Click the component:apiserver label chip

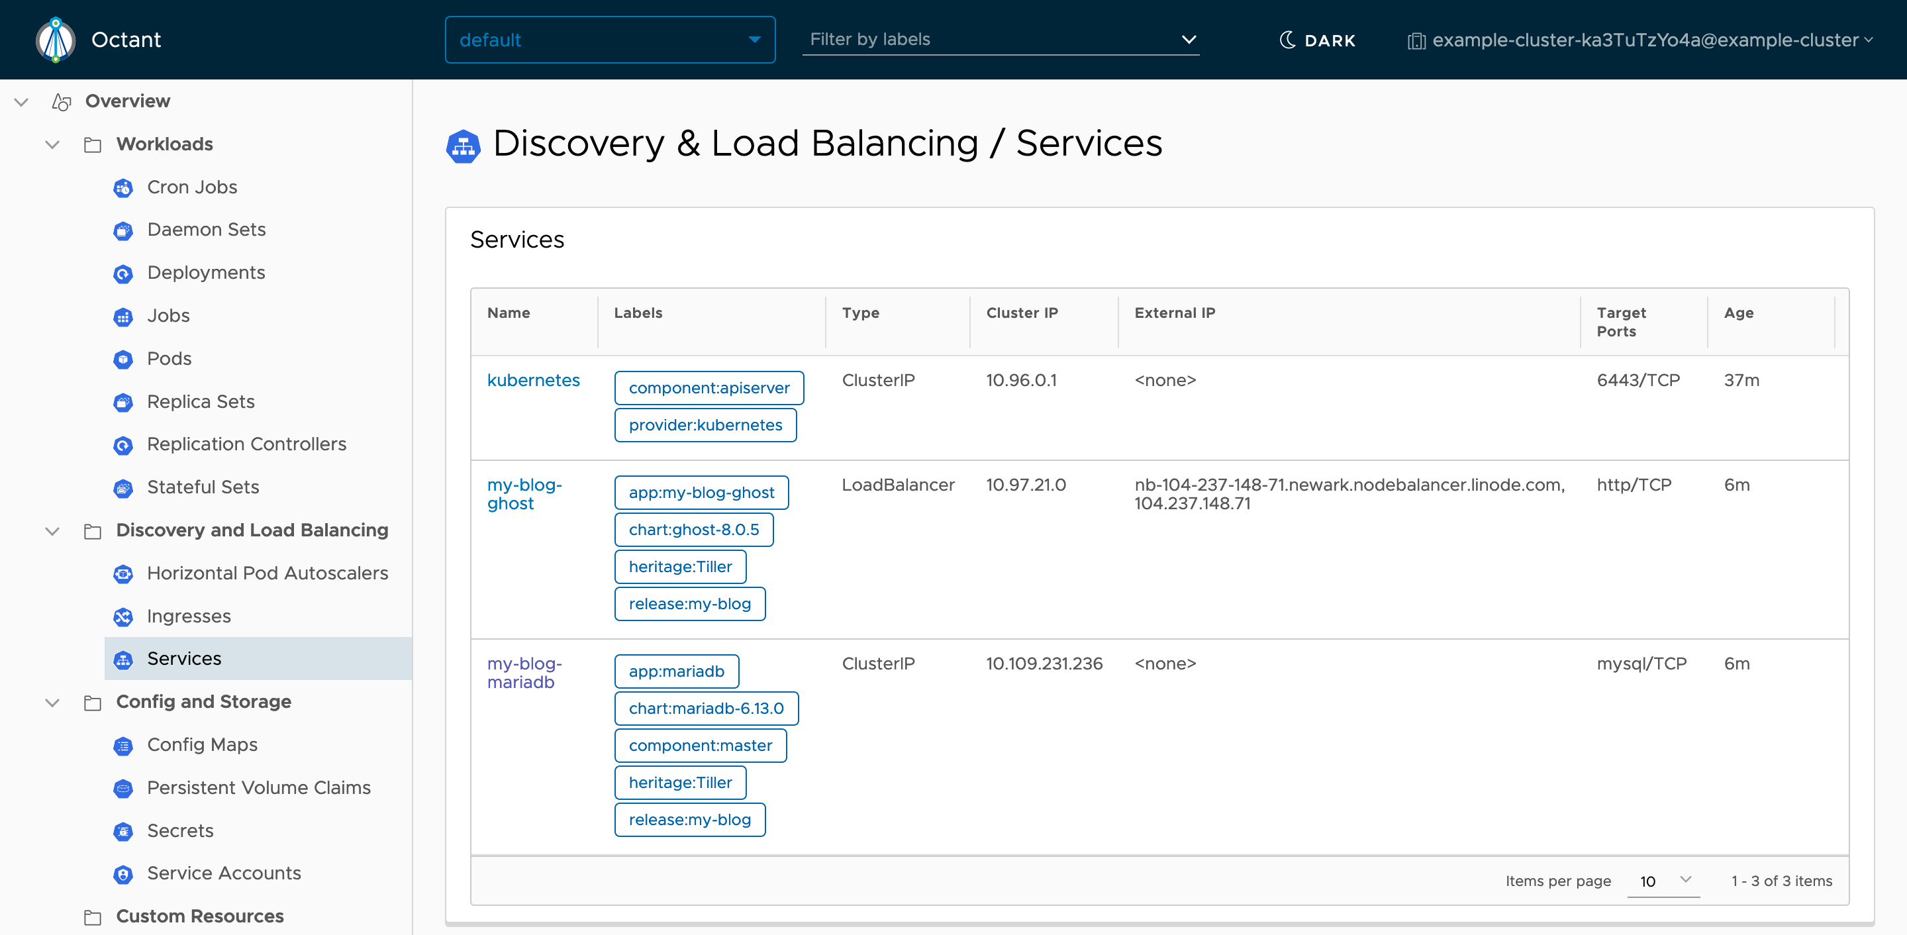[709, 388]
